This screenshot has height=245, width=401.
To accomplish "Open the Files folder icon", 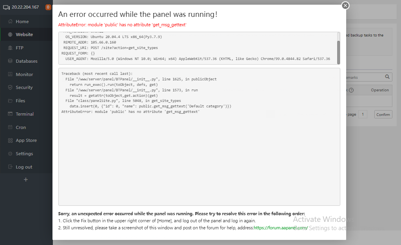I will 10,101.
